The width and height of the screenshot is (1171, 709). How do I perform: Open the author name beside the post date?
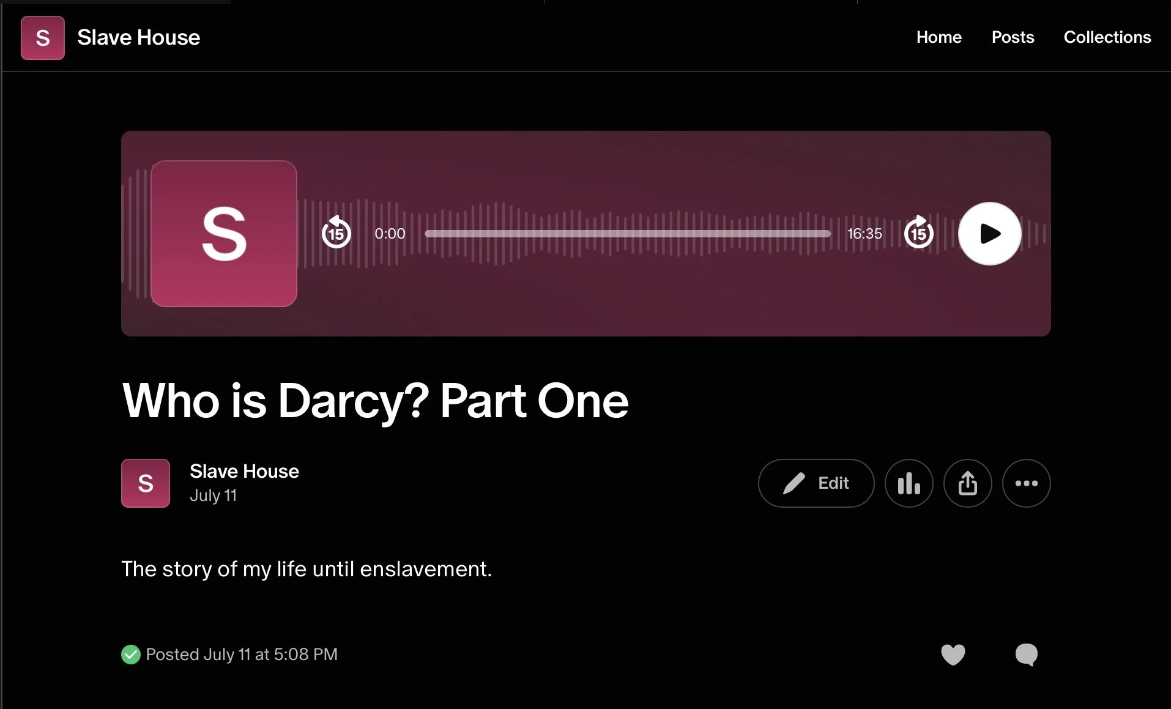[x=244, y=471]
